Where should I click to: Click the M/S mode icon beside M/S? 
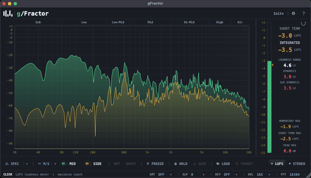(x=40, y=164)
